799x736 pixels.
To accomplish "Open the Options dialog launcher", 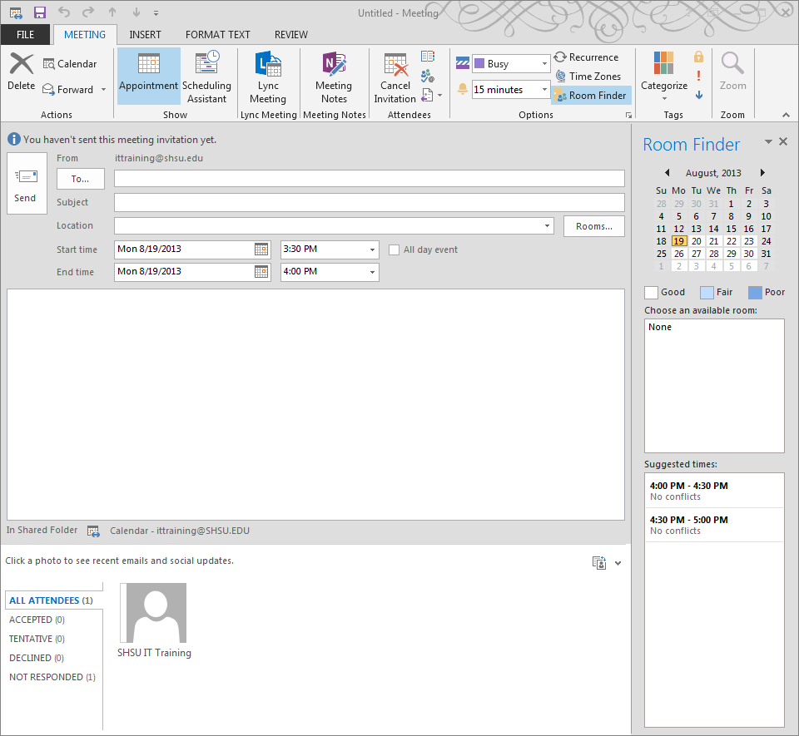I will 628,116.
